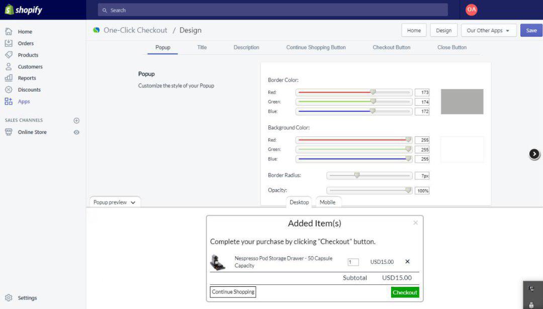Viewport: 543px width, 309px height.
Task: Switch to the Title tab
Action: [x=202, y=47]
